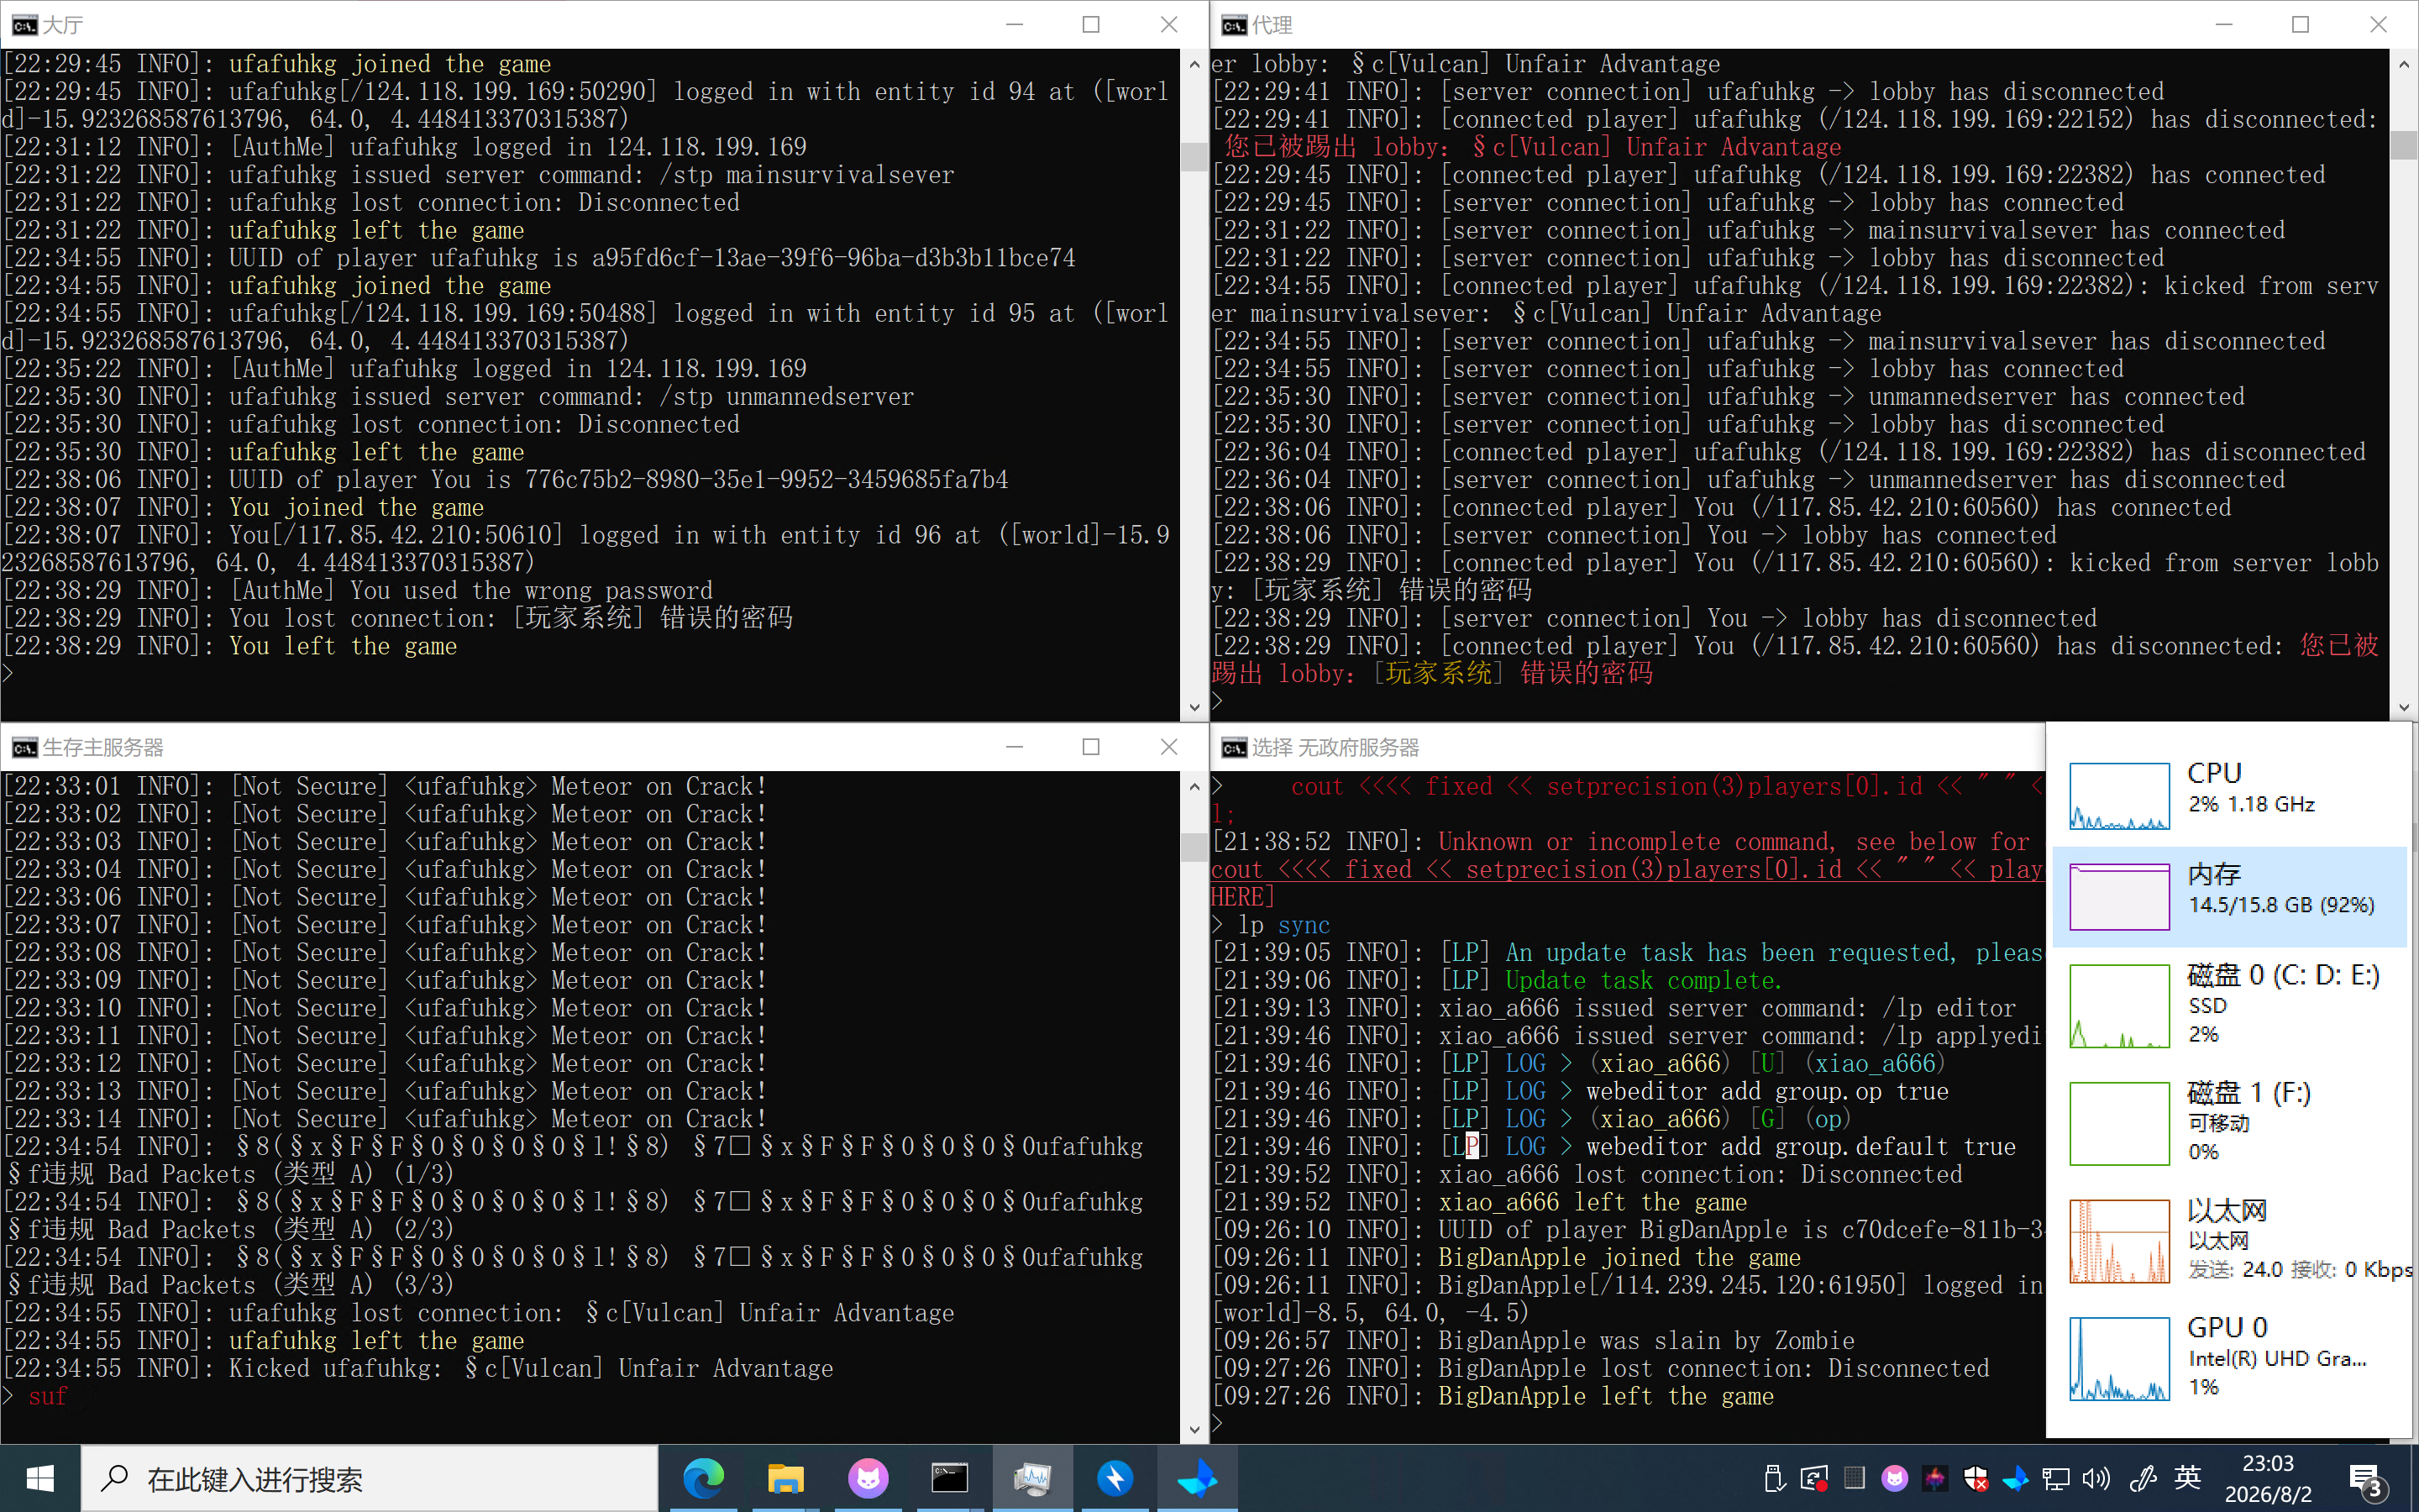The height and width of the screenshot is (1512, 2419).
Task: Click the 无政府服务器 window title bar icon
Action: (x=1235, y=747)
